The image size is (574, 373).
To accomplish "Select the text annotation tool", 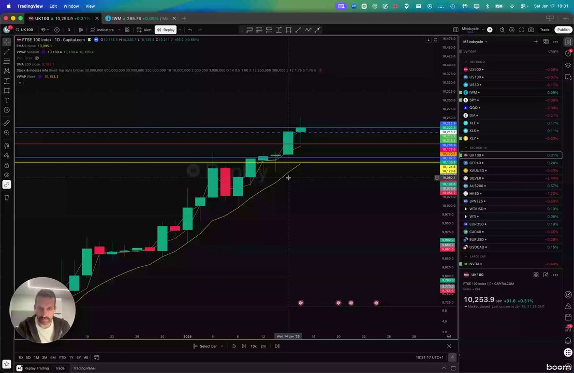I will pyautogui.click(x=7, y=100).
